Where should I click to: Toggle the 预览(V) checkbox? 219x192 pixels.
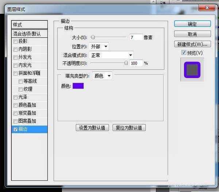(x=184, y=53)
